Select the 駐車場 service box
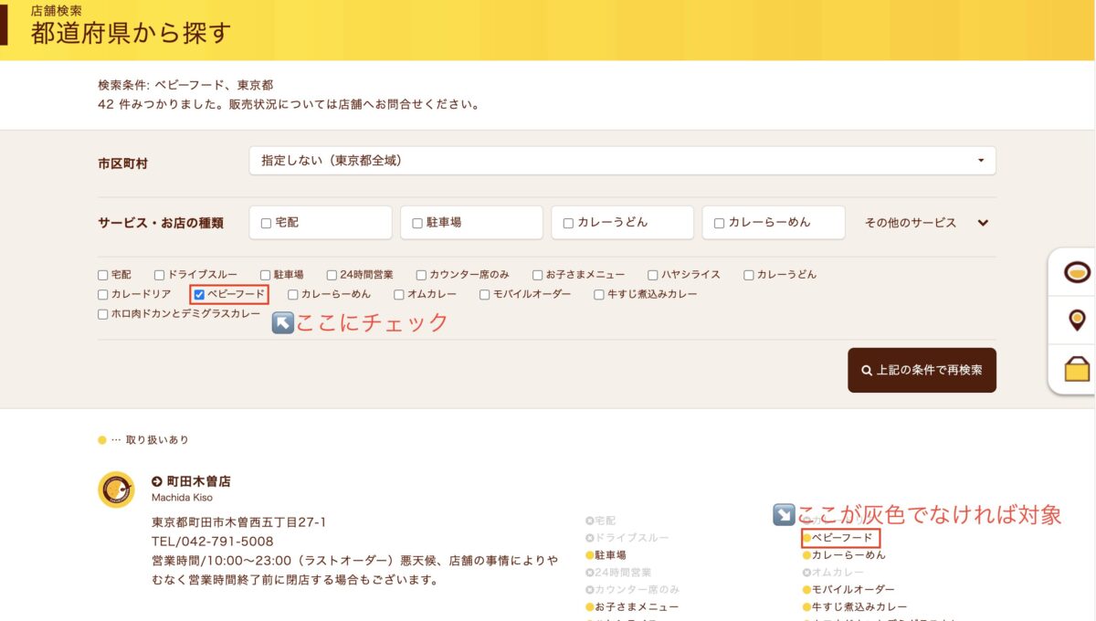Viewport: 1096px width, 621px height. [x=471, y=223]
